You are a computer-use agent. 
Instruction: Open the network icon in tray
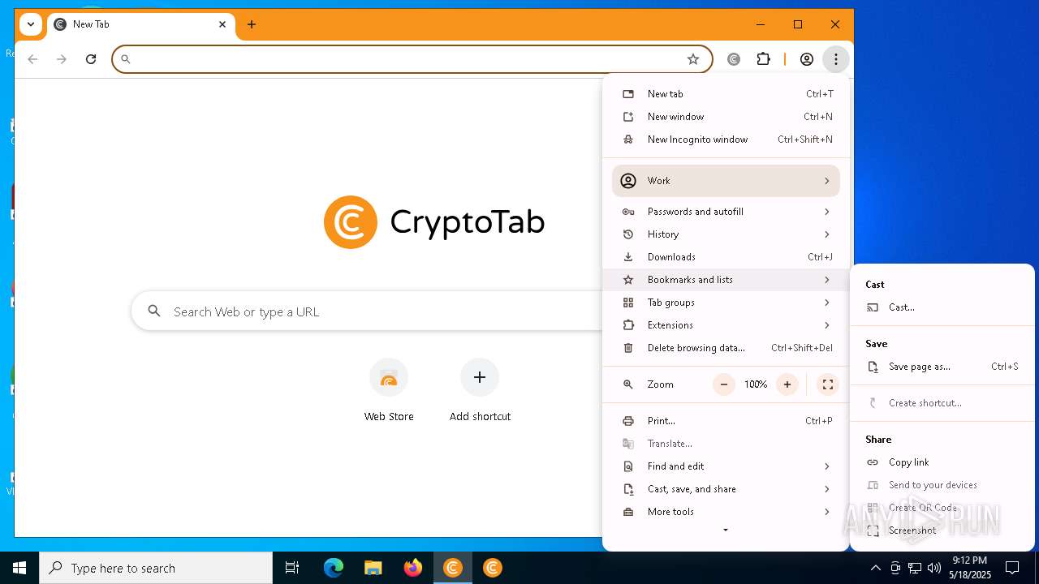click(x=915, y=568)
